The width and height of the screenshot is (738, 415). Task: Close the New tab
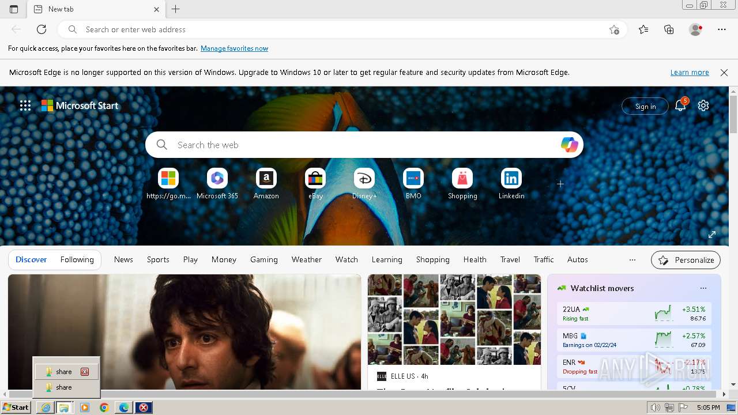[157, 9]
